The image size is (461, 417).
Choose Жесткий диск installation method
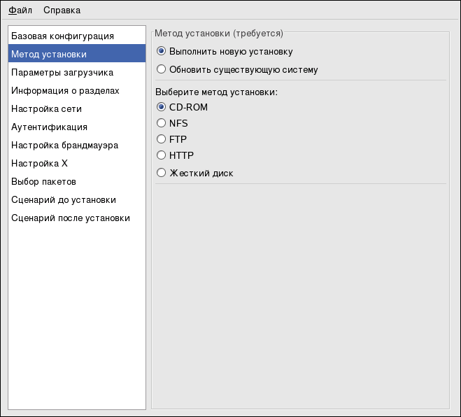coord(162,173)
